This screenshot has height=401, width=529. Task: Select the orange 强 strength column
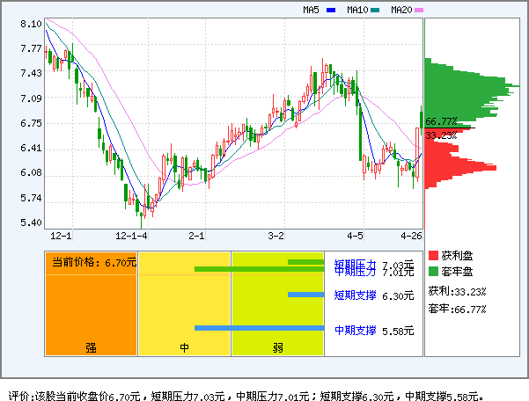[x=91, y=303]
